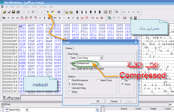This screenshot has width=174, height=112.
Task: Select the S (short) data type button
Action: 82,12
